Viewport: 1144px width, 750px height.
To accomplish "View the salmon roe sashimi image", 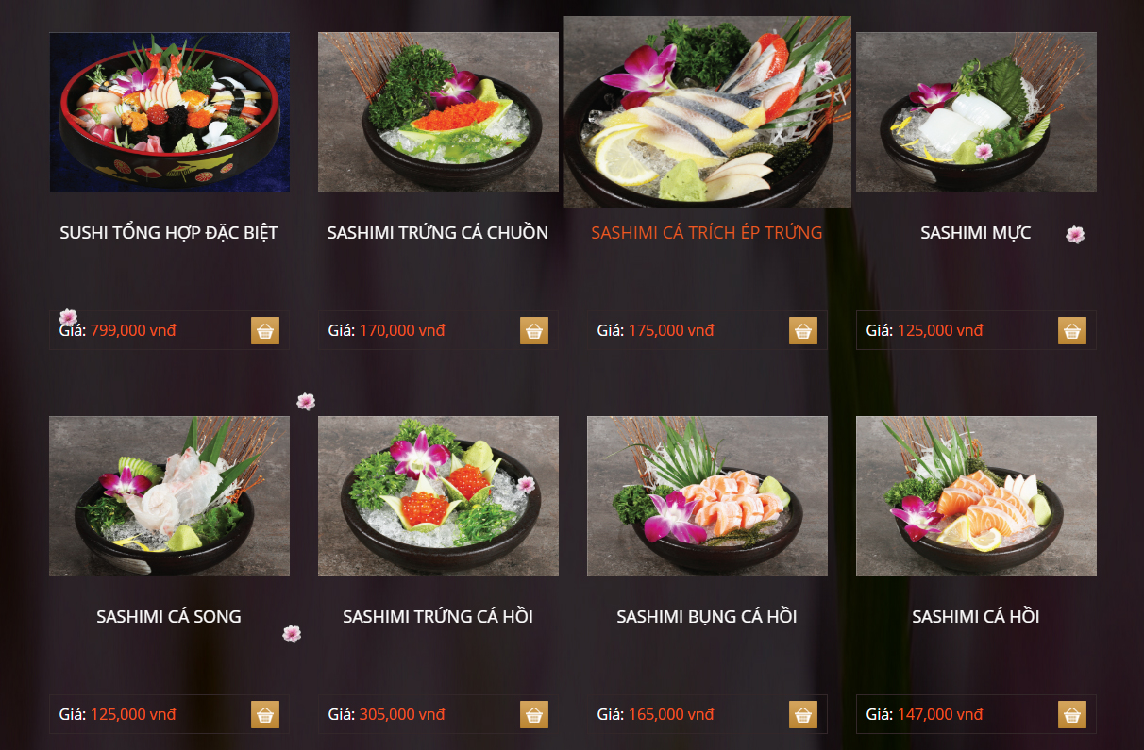I will pyautogui.click(x=438, y=496).
